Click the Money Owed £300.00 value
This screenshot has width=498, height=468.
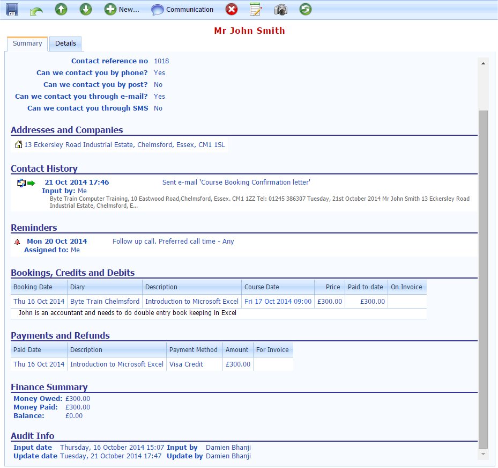pyautogui.click(x=78, y=399)
